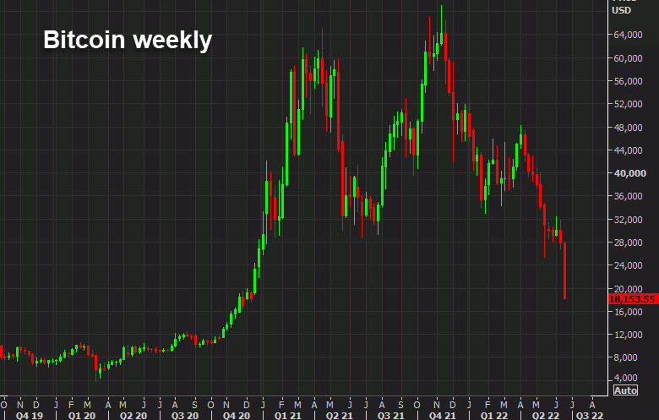Click the bold 40,000 price axis label
This screenshot has width=659, height=420.
click(x=629, y=173)
